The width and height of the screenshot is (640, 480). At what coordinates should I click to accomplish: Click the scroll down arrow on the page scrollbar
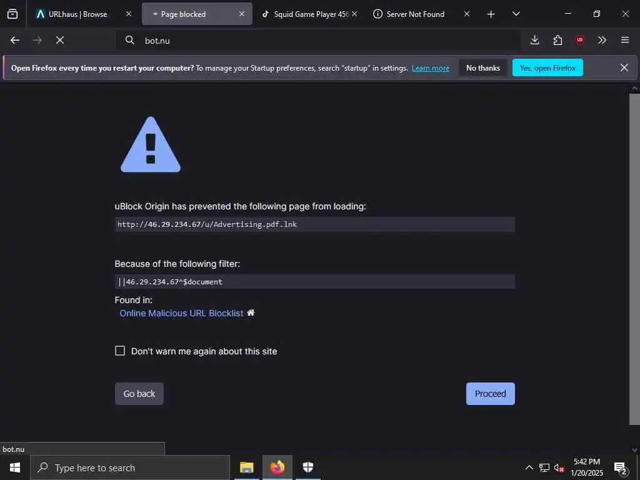pyautogui.click(x=634, y=450)
